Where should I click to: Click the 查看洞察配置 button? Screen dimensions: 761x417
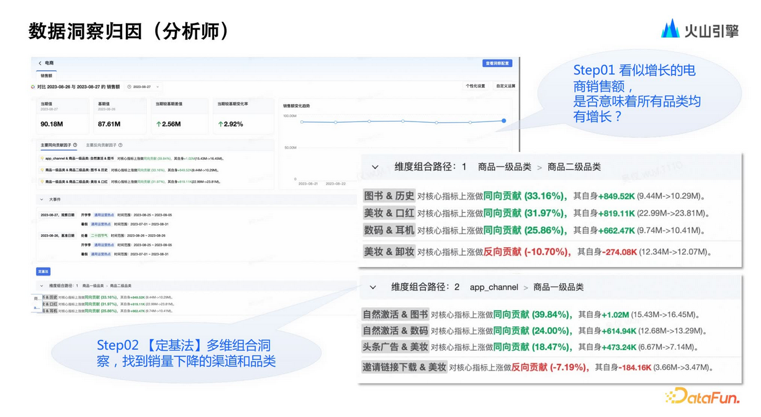(x=497, y=63)
